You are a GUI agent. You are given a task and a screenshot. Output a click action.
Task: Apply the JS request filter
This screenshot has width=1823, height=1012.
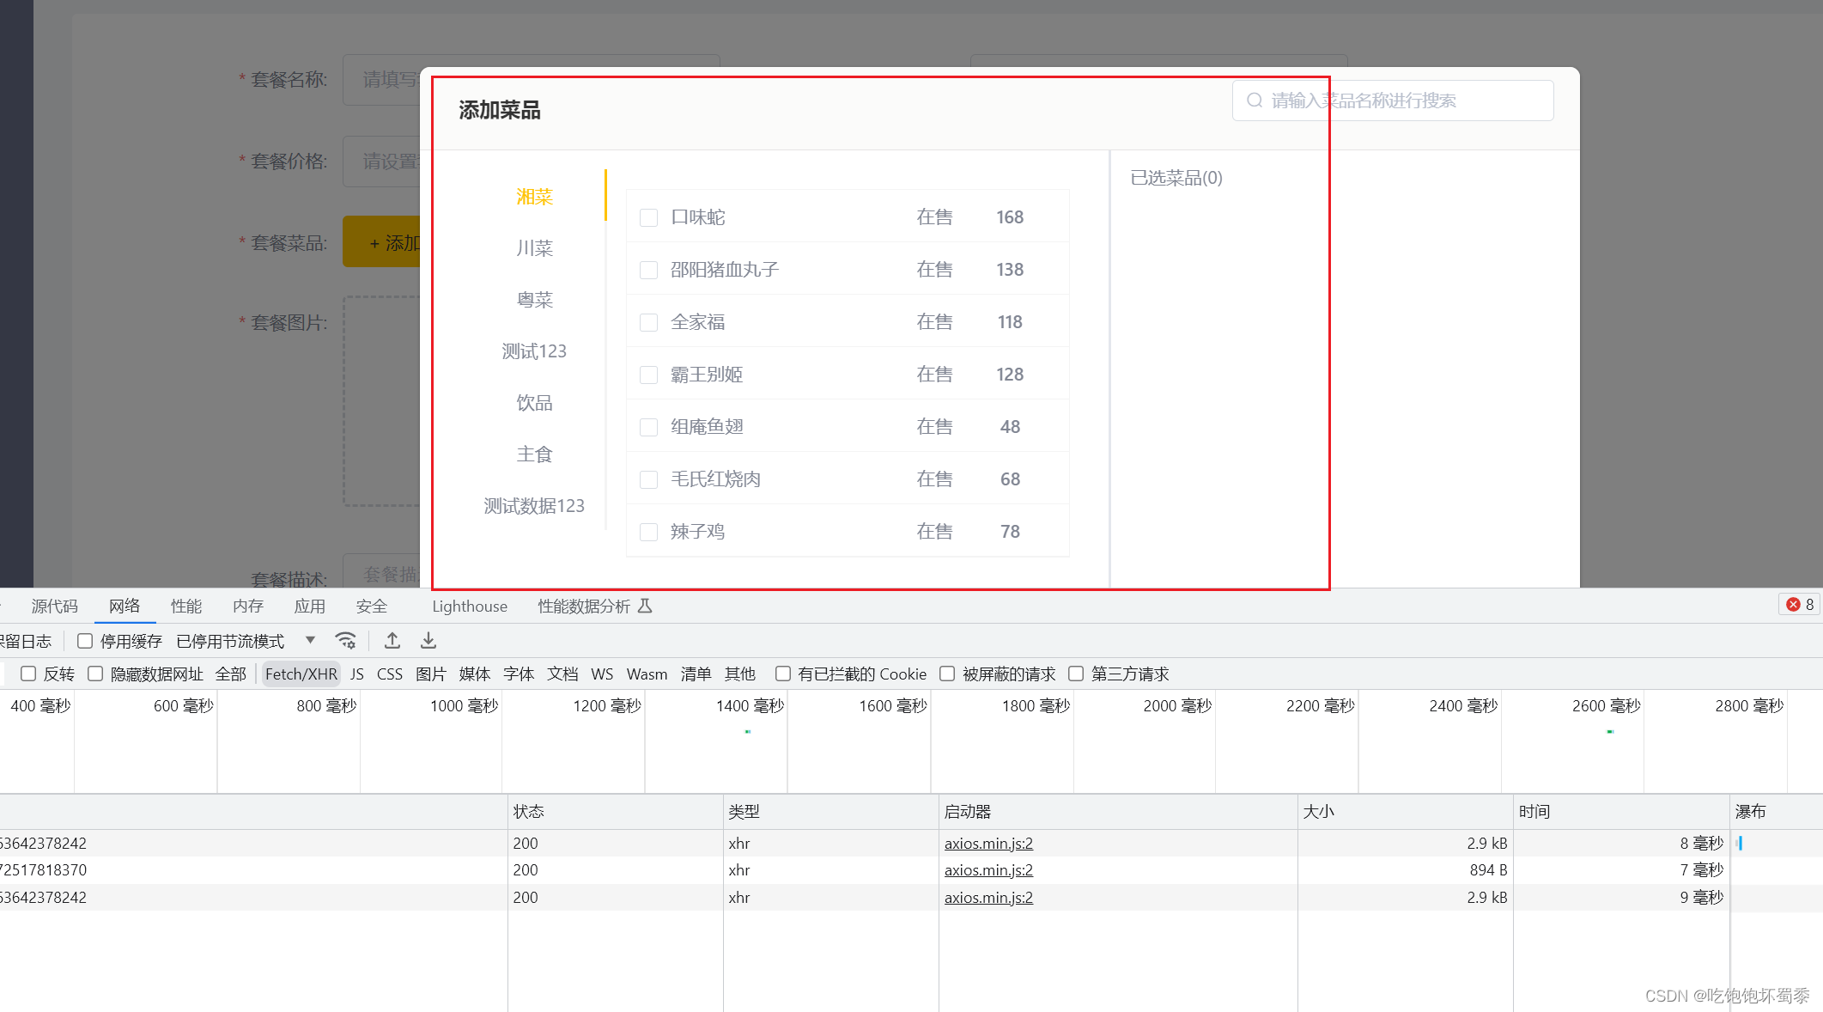tap(357, 674)
